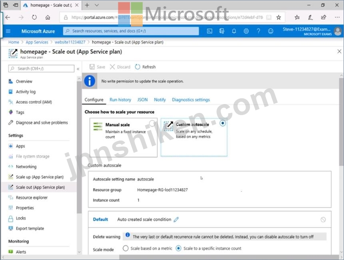Go to Home in the breadcrumb
344x260 pixels.
14,42
